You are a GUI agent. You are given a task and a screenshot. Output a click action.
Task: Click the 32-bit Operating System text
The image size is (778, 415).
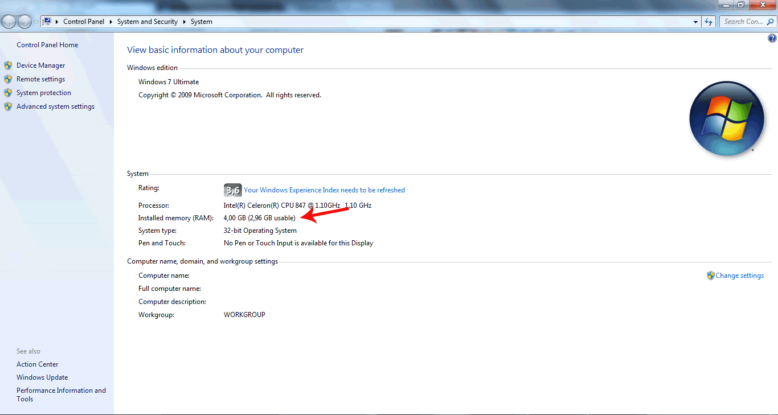coord(260,231)
